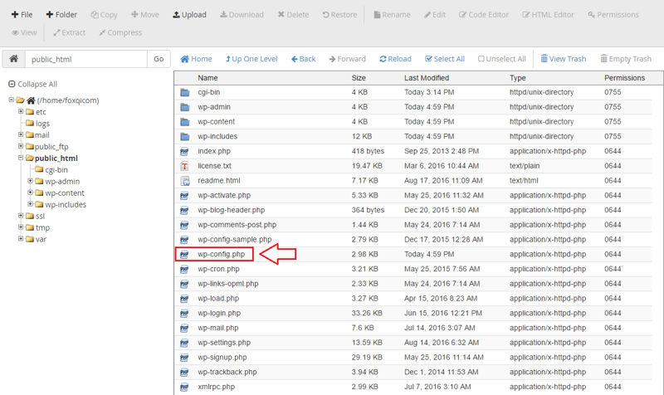Screen dimensions: 664x395
Task: Click Empty Trash
Action: pyautogui.click(x=626, y=59)
